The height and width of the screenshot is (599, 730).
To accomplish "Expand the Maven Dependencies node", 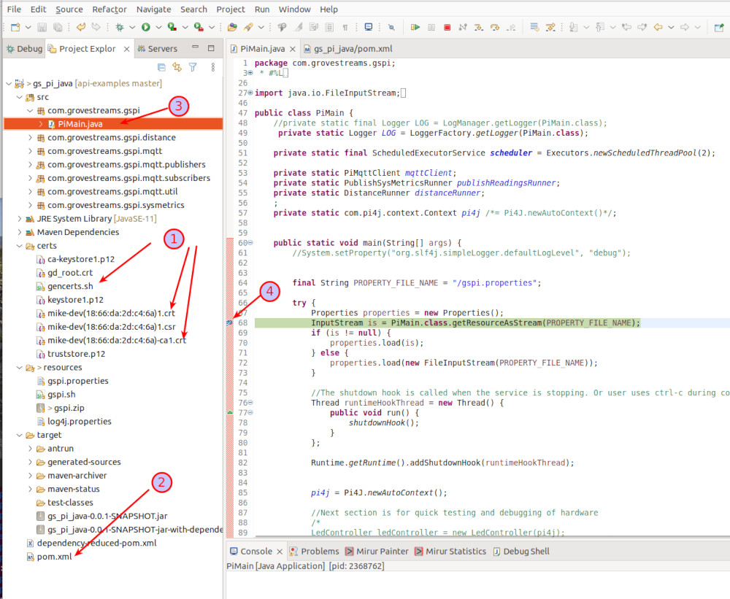I will (19, 232).
